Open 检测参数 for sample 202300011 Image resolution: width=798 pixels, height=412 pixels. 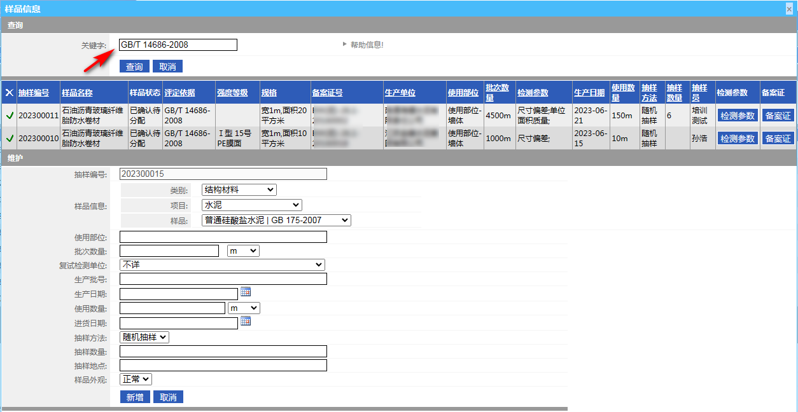[737, 116]
